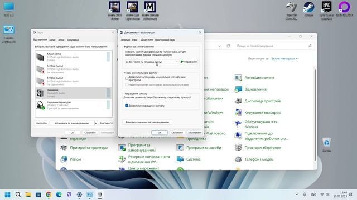The image size is (357, 200).
Task: Open Microsoft Edge from the taskbar
Action: tap(59, 194)
